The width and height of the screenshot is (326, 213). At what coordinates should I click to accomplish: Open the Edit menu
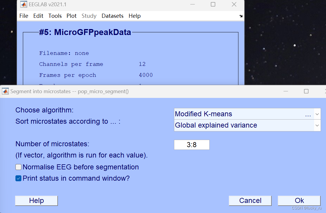pos(38,16)
